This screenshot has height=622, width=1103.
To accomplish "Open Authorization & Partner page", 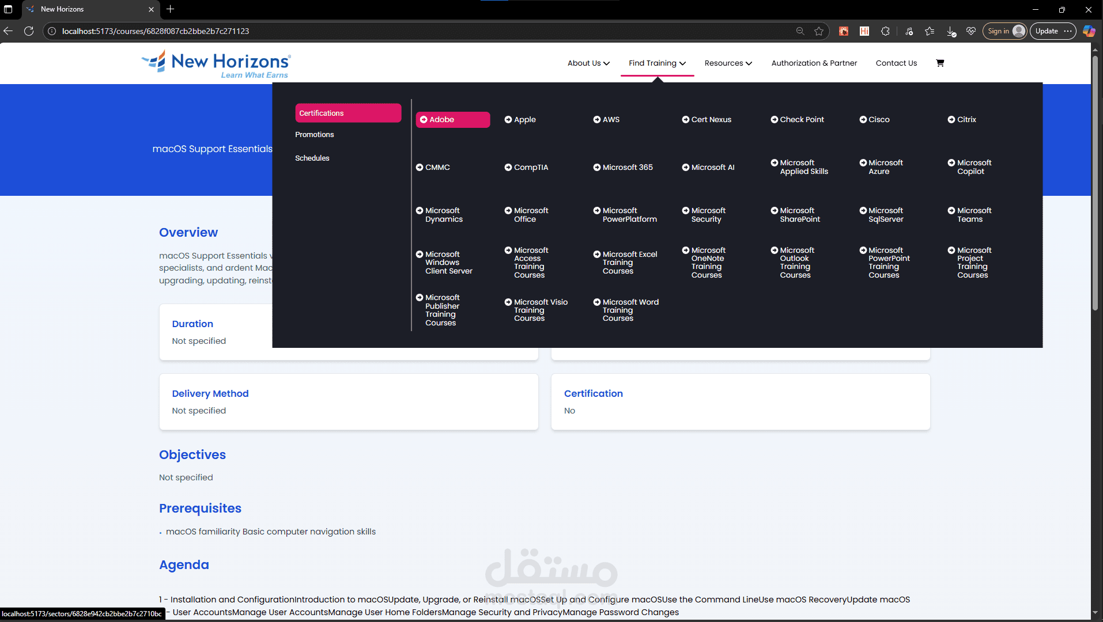I will 814,63.
